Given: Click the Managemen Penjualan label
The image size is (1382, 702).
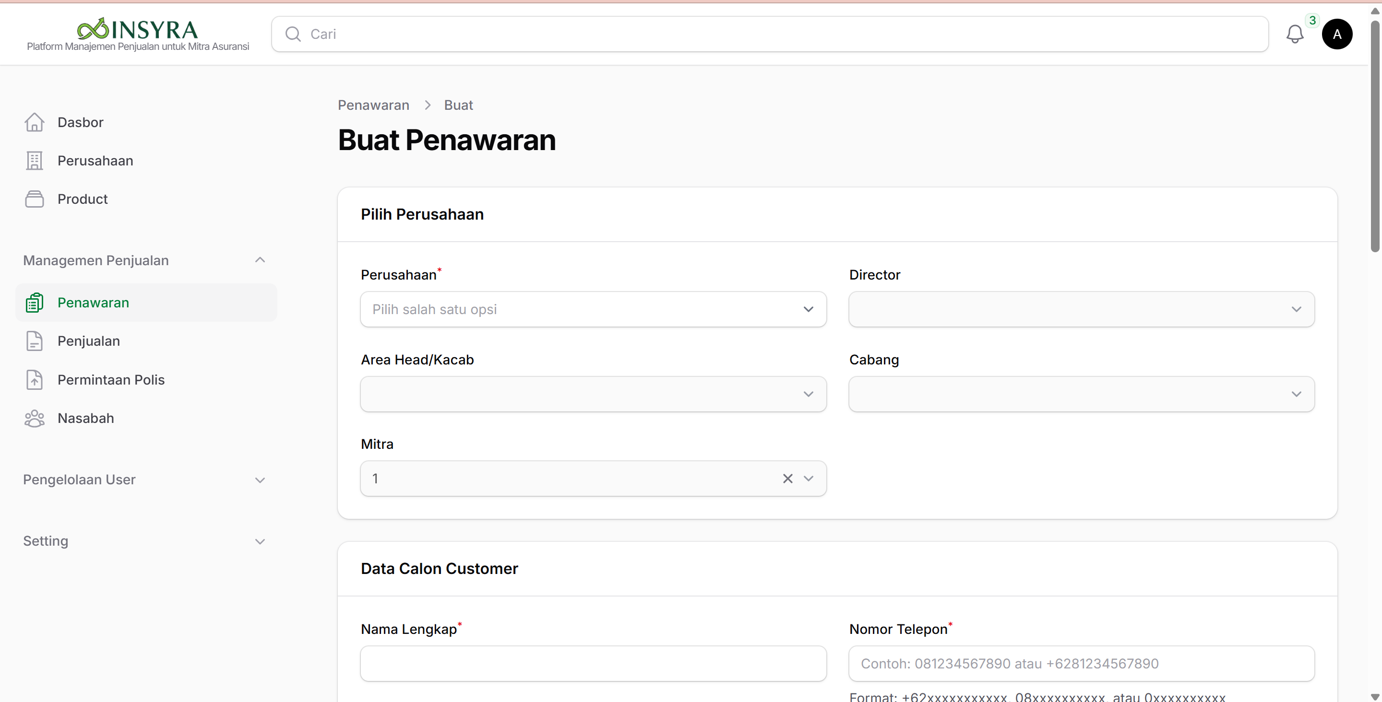Looking at the screenshot, I should 96,260.
